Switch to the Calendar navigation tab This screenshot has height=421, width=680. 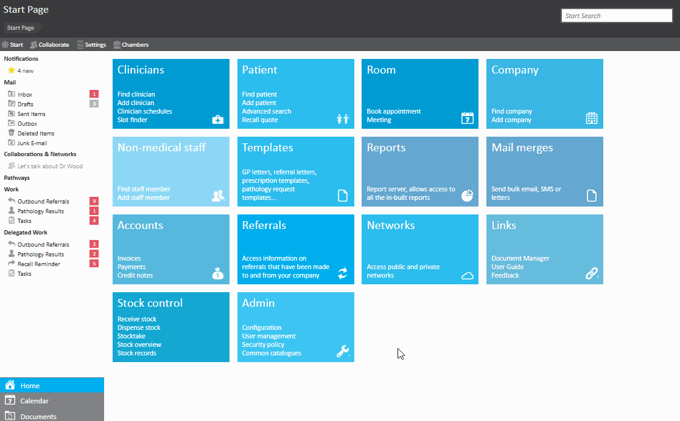pyautogui.click(x=34, y=401)
